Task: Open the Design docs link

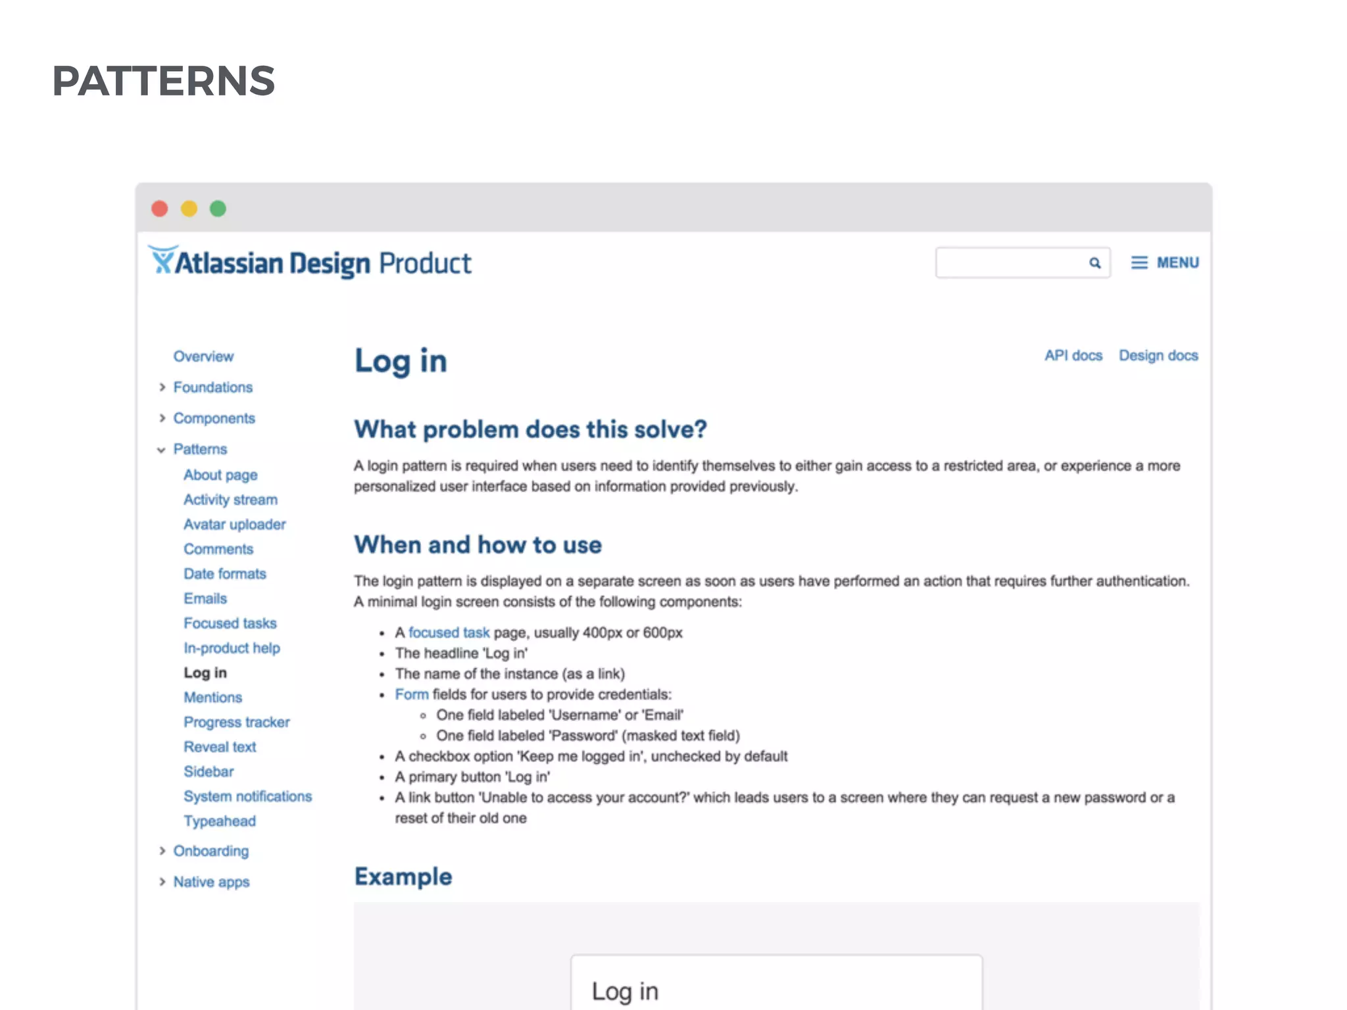Action: click(1158, 356)
